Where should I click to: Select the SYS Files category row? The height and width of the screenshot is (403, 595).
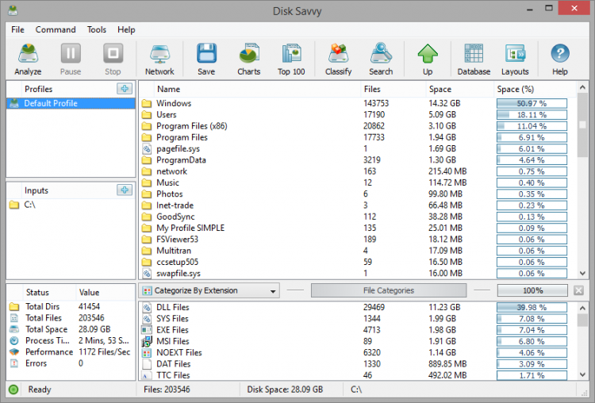click(357, 319)
